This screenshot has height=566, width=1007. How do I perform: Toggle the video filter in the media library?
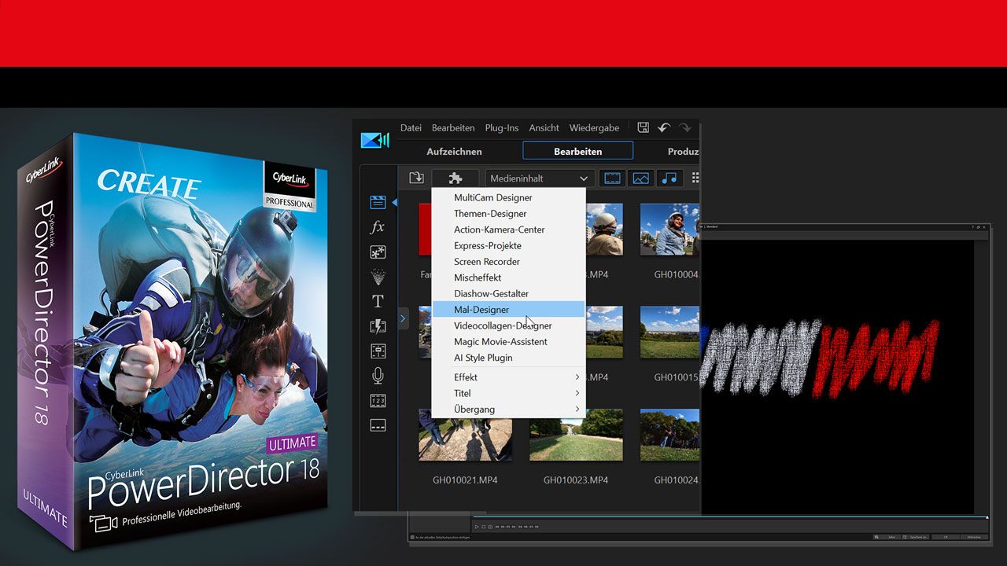coord(612,178)
